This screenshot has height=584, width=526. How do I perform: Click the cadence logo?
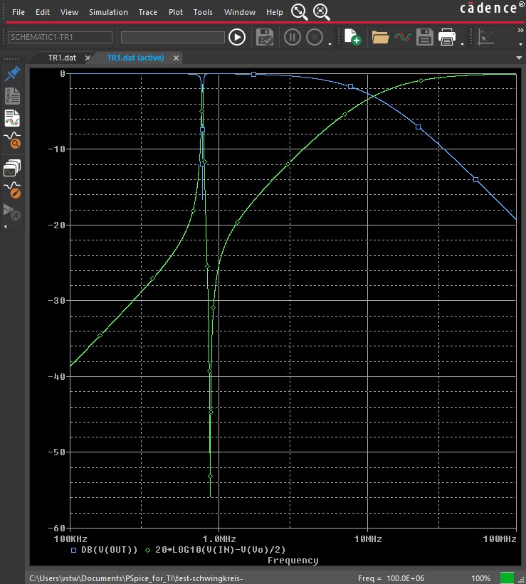(x=492, y=9)
